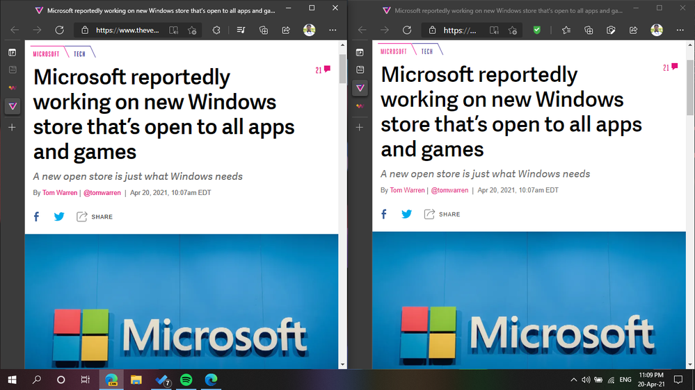
Task: Open the Tech category link in right article
Action: [x=427, y=52]
